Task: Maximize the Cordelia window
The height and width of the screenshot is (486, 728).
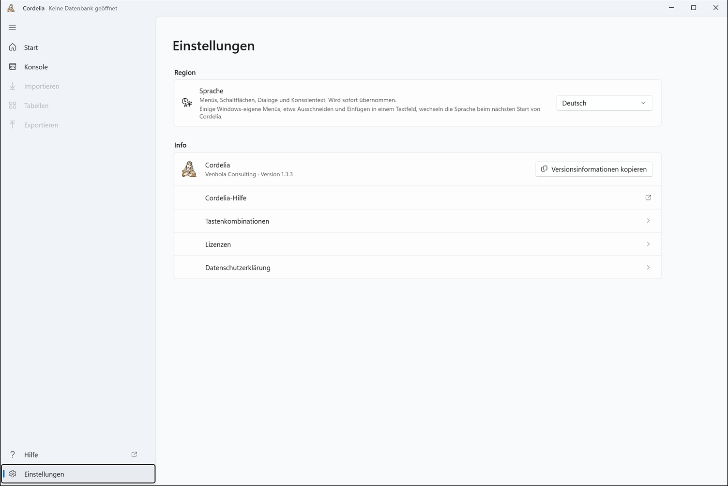Action: pos(694,8)
